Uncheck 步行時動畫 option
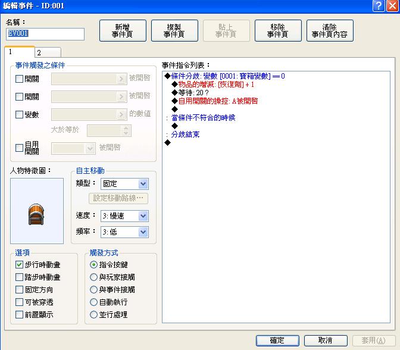The image size is (400, 350). [19, 265]
